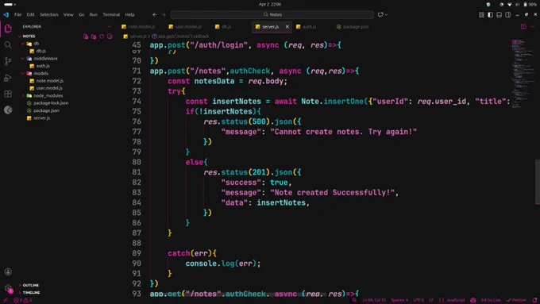
Task: Refresh the Explorer file tree
Action: 102,37
